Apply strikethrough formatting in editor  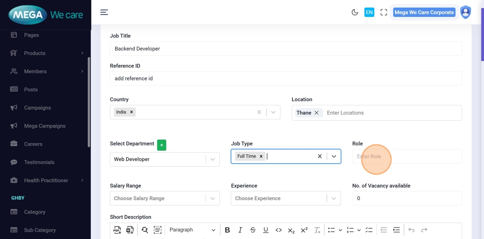pos(253,230)
